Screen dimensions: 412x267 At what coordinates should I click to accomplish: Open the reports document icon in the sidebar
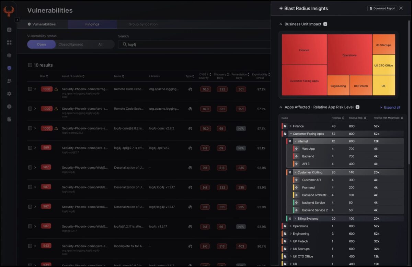click(9, 119)
